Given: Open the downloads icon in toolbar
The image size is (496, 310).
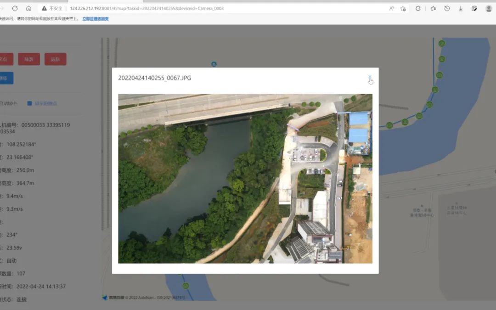Looking at the screenshot, I should (461, 8).
